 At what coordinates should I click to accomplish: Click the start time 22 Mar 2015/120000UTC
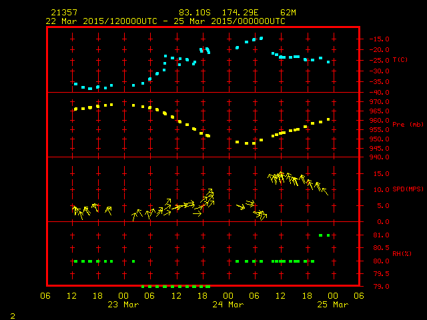click(101, 21)
